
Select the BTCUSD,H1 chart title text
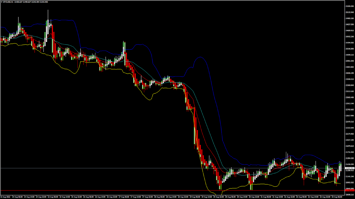pyautogui.click(x=8, y=2)
